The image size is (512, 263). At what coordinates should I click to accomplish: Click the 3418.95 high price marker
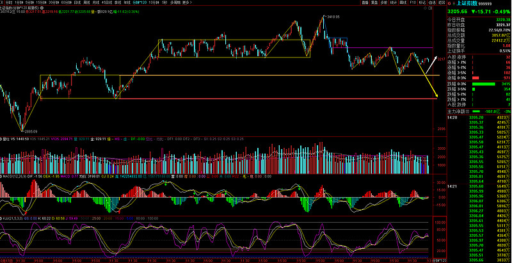coord(332,16)
